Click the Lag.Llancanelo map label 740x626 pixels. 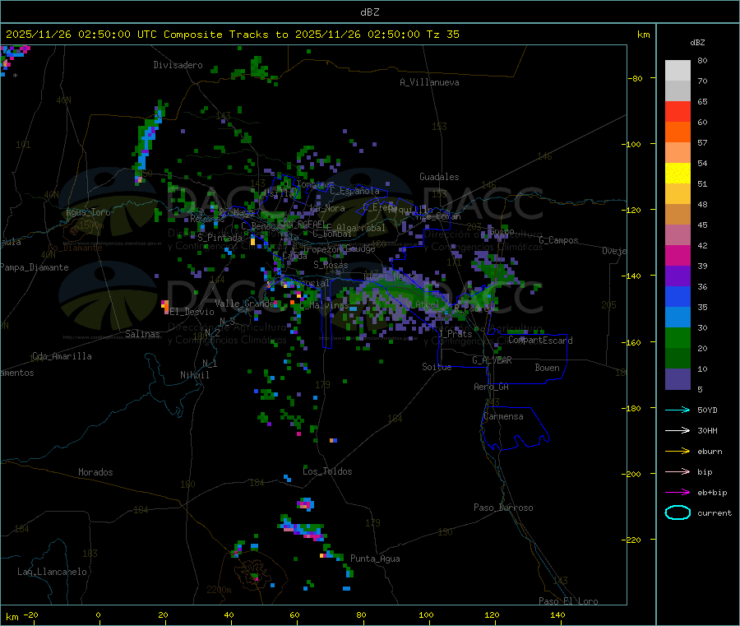click(x=52, y=572)
